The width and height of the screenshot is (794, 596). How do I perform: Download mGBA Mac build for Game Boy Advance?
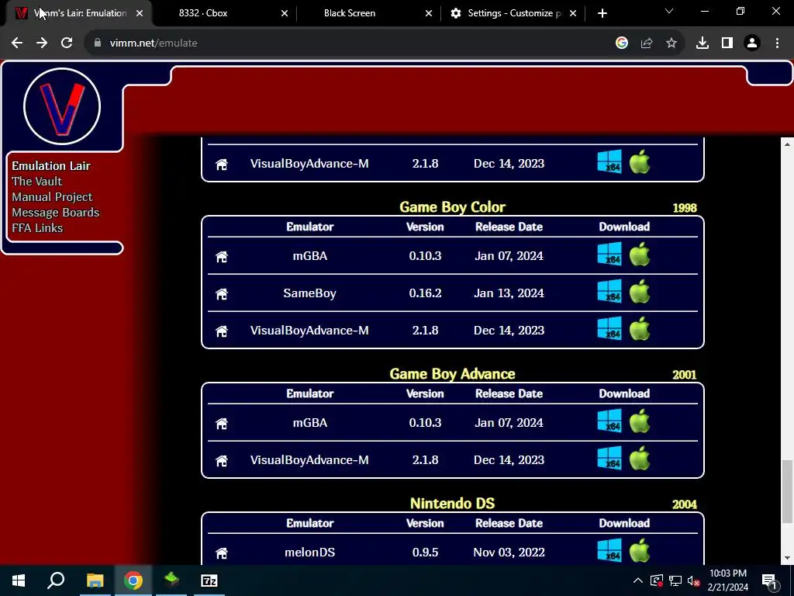(640, 421)
